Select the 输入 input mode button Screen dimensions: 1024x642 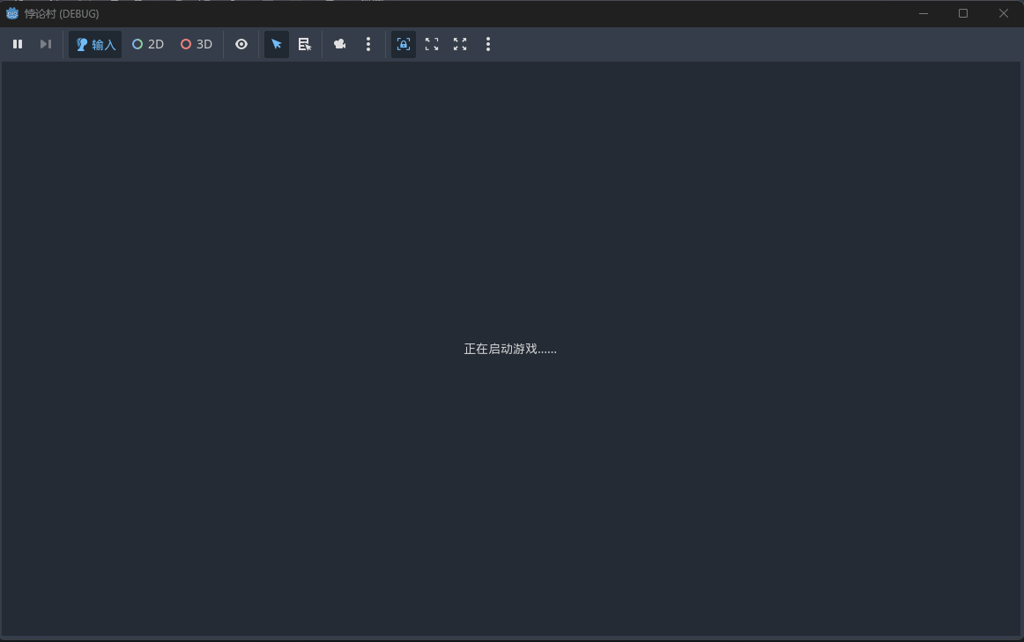(95, 44)
